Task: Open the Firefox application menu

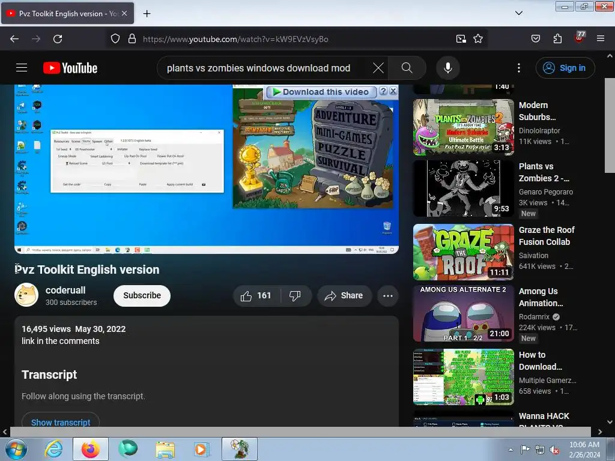Action: tap(601, 39)
